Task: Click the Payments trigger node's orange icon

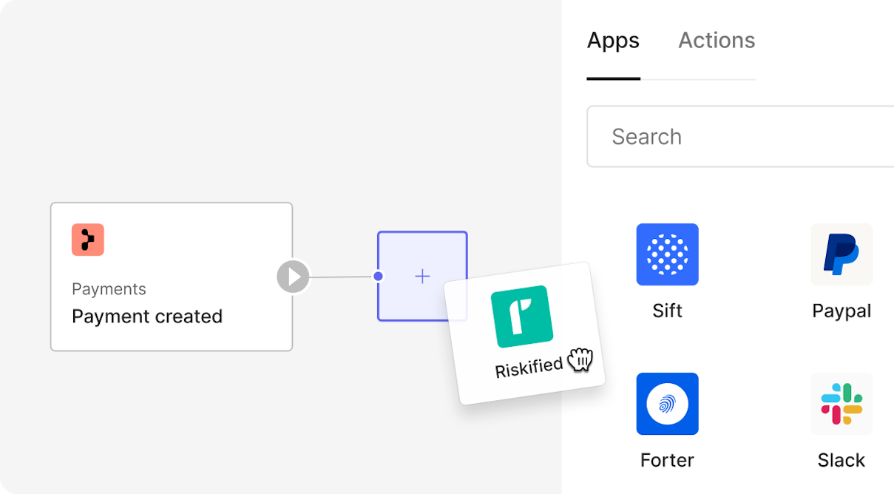Action: click(88, 240)
